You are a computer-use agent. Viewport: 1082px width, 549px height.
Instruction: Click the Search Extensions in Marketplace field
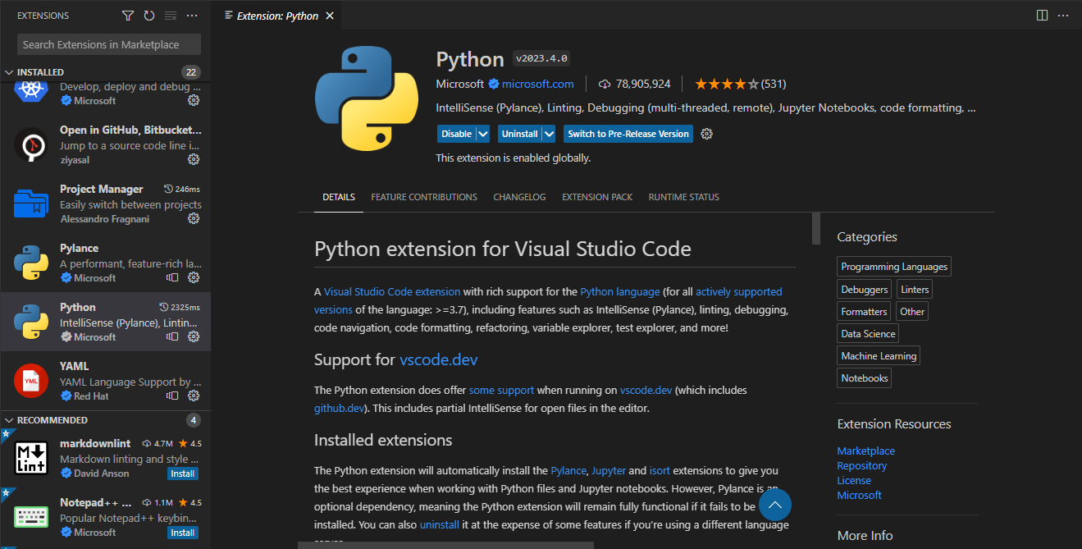108,44
